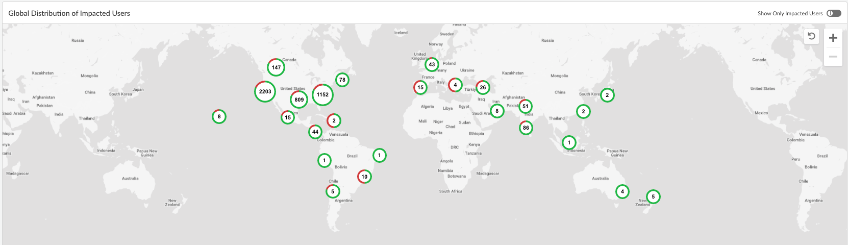Select the 51 users cluster marker
Image resolution: width=848 pixels, height=248 pixels.
[x=526, y=106]
